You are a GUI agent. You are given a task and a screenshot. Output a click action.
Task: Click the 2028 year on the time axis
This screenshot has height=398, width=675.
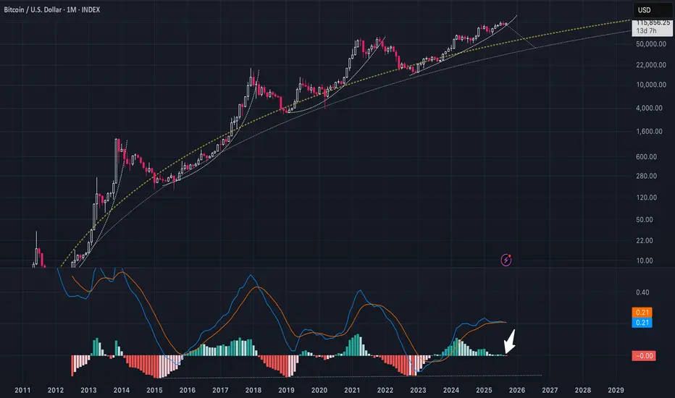tap(583, 390)
